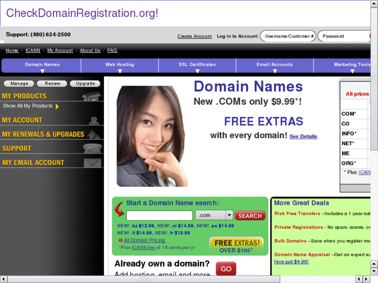Open the My Account navigation link
The width and height of the screenshot is (378, 283).
click(60, 50)
